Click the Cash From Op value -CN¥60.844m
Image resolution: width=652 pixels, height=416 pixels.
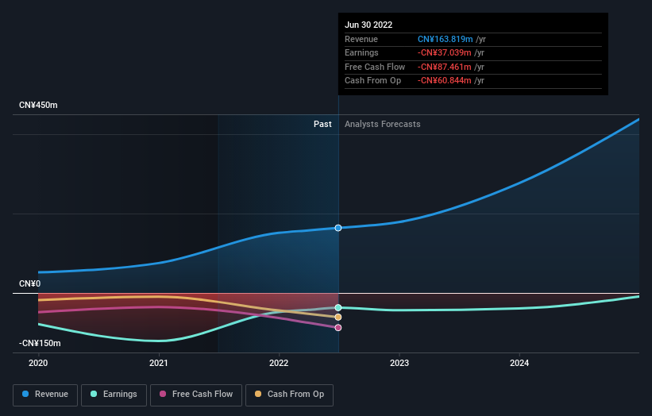coord(445,81)
